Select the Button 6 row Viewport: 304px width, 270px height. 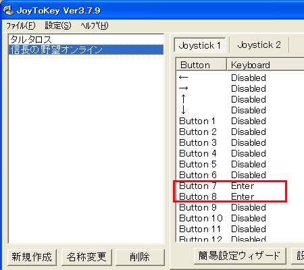[x=240, y=175]
